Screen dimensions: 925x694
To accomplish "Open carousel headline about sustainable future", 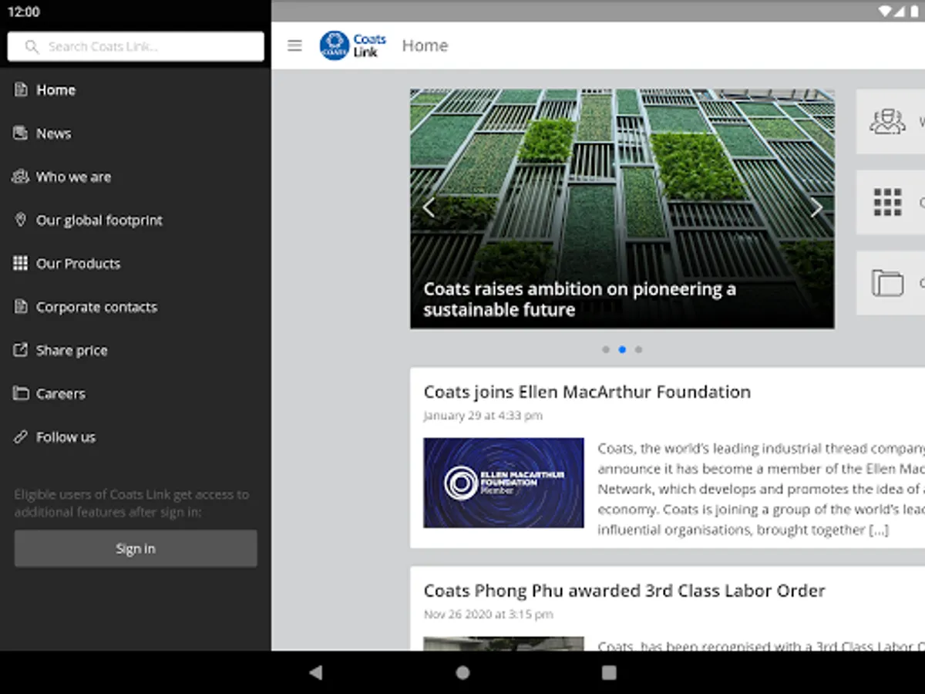I will 580,299.
